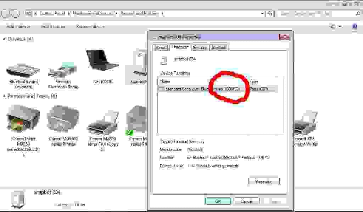The width and height of the screenshot is (363, 212).
Task: Expand arrow after Control Panel breadcrumb
Action: 69,13
